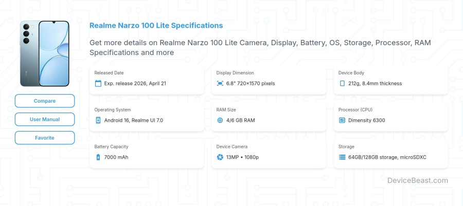The width and height of the screenshot is (463, 206).
Task: Click the battery capacity icon
Action: 98,157
